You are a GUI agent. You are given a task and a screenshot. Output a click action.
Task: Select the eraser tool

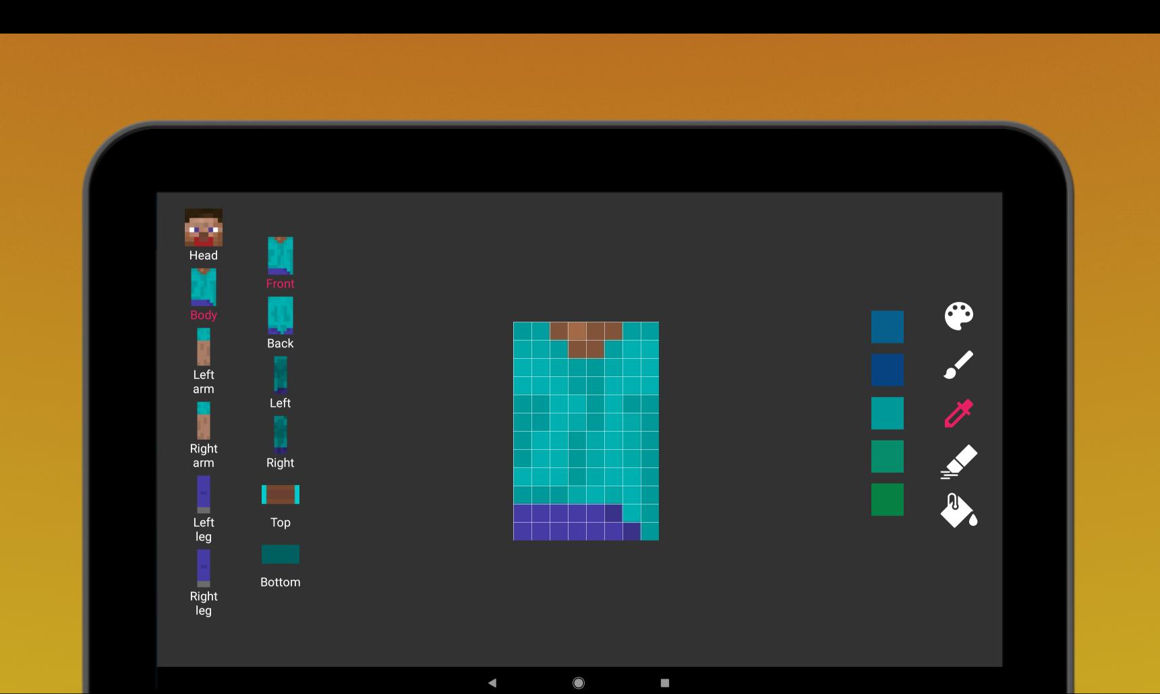pyautogui.click(x=958, y=462)
